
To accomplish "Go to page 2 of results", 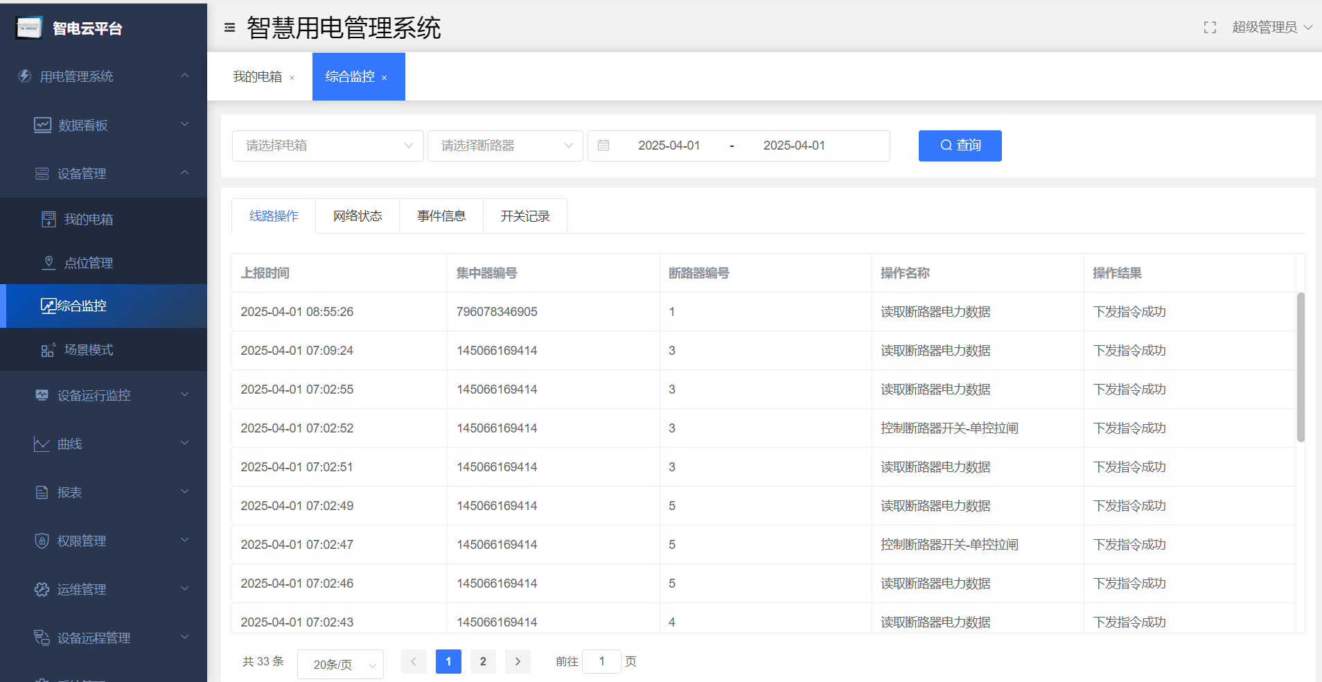I will 483,661.
